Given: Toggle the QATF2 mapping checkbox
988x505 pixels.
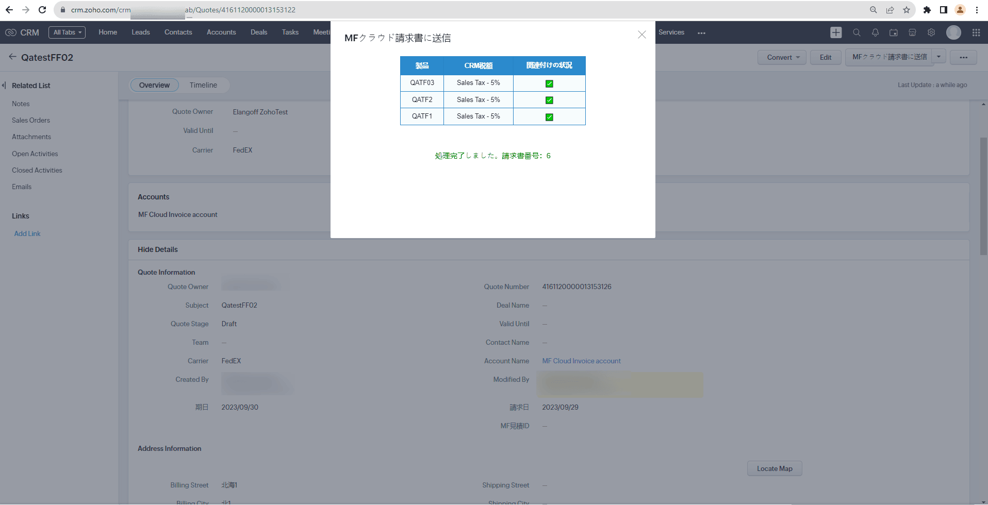Looking at the screenshot, I should coord(549,100).
